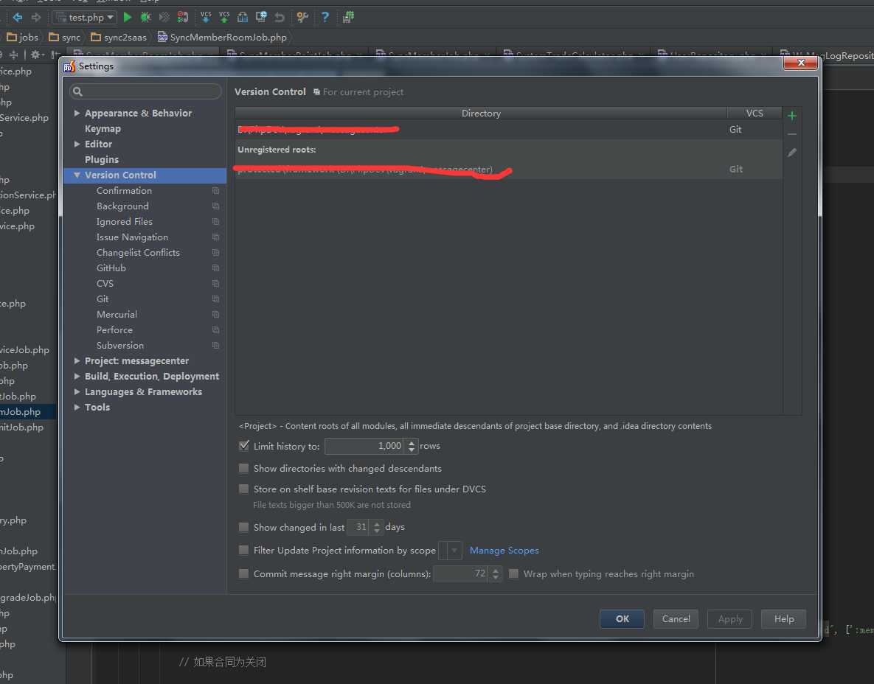Select the unregistered root Git row
Screen dimensions: 874x684
(x=508, y=170)
